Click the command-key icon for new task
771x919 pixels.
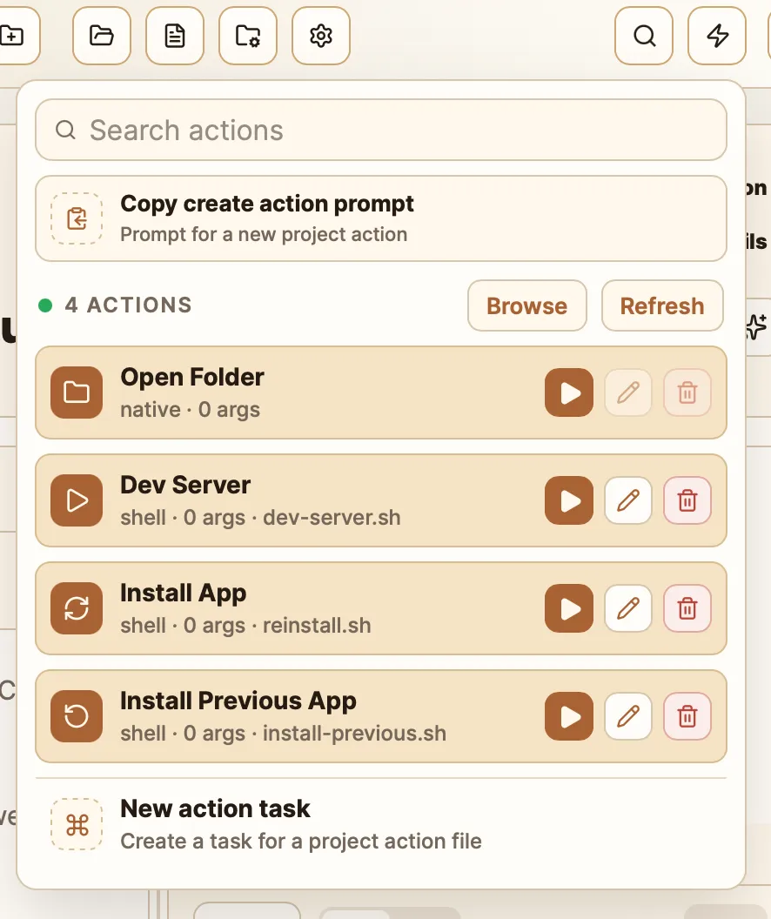coord(77,824)
